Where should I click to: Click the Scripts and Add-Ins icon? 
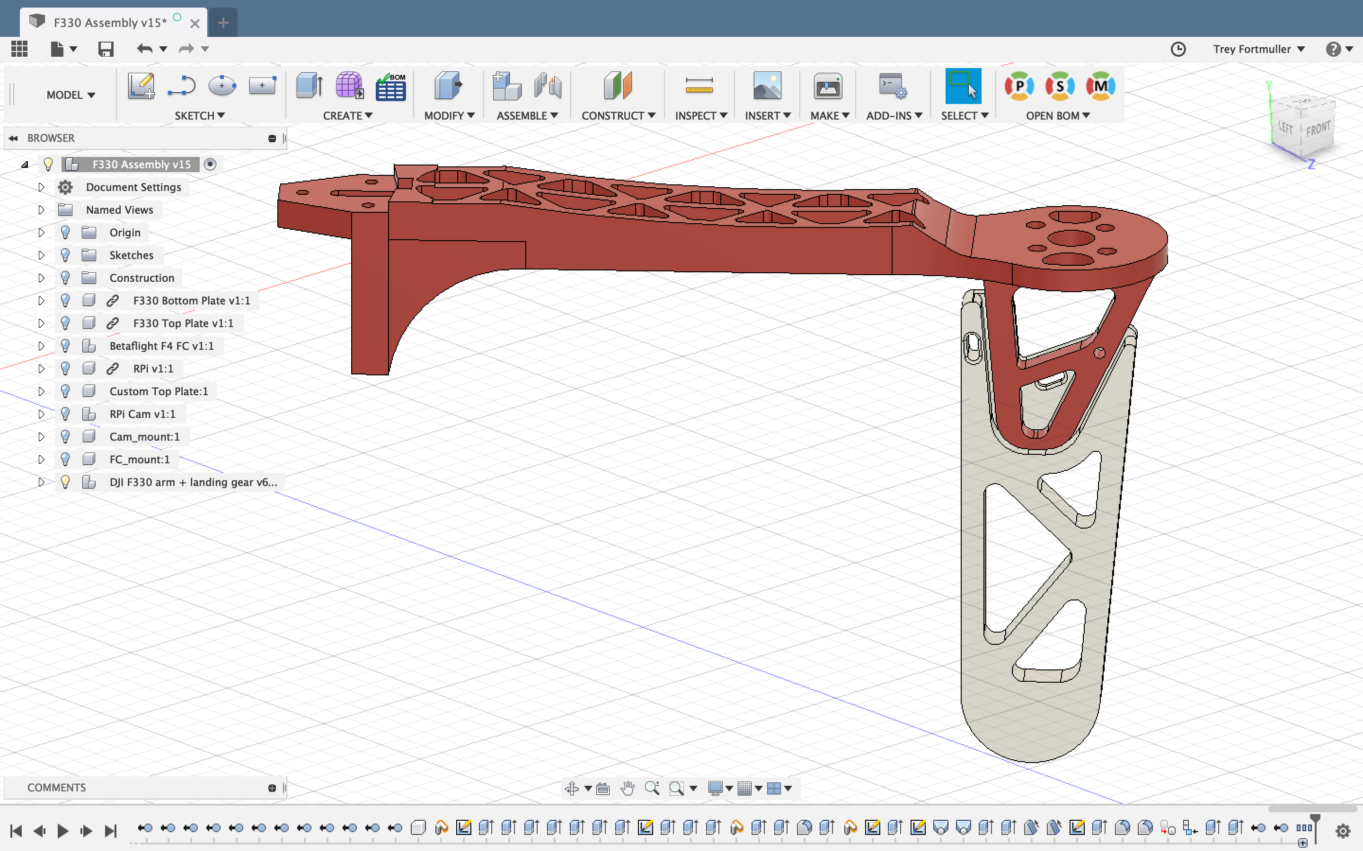893,86
